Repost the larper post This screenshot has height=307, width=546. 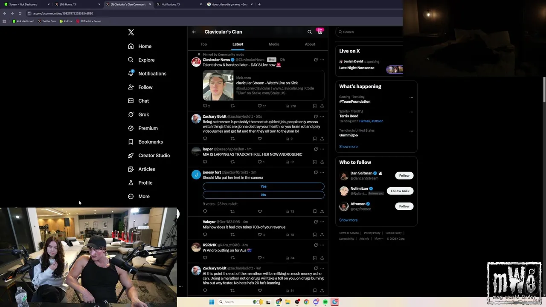tap(232, 162)
